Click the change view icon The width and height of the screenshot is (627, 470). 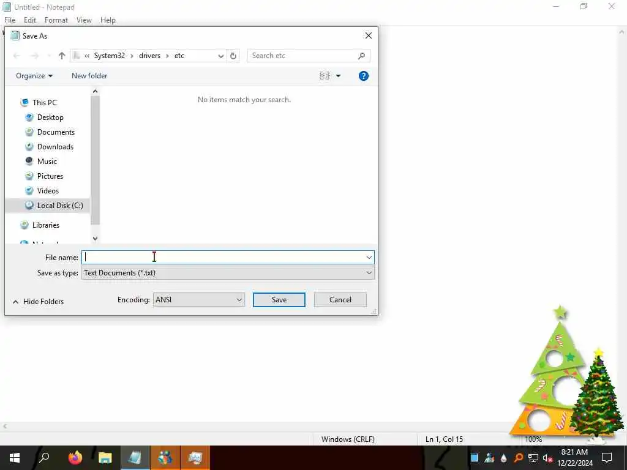point(325,76)
